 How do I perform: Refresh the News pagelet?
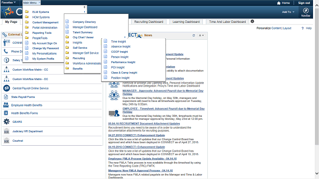194,35
